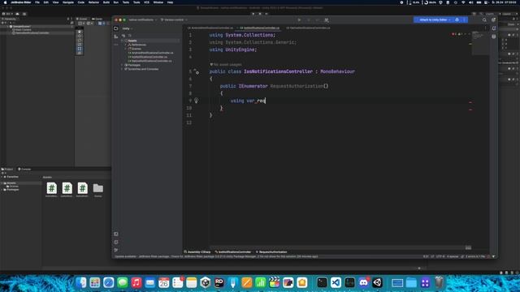This screenshot has height=292, width=520.
Task: Click the editor horizontal scrollbar
Action: coord(341,247)
